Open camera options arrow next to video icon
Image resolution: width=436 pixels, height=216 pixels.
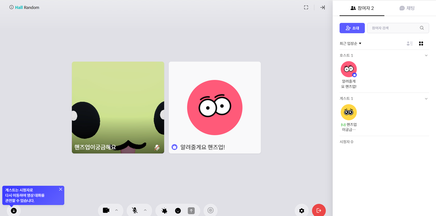tap(117, 210)
